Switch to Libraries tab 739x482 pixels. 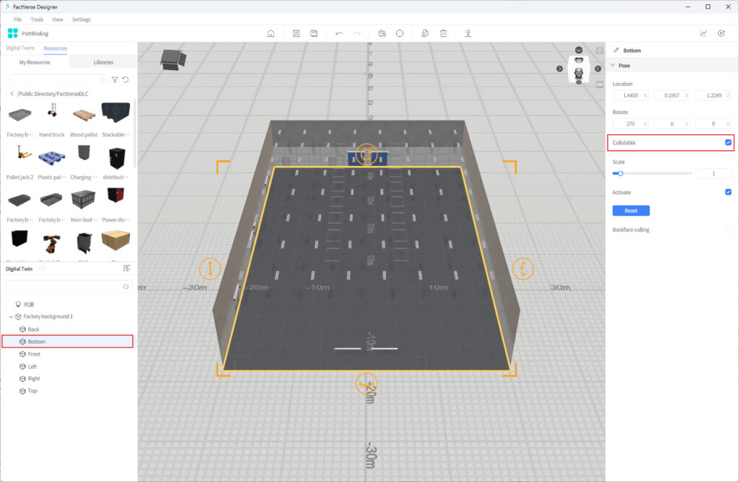click(x=103, y=62)
